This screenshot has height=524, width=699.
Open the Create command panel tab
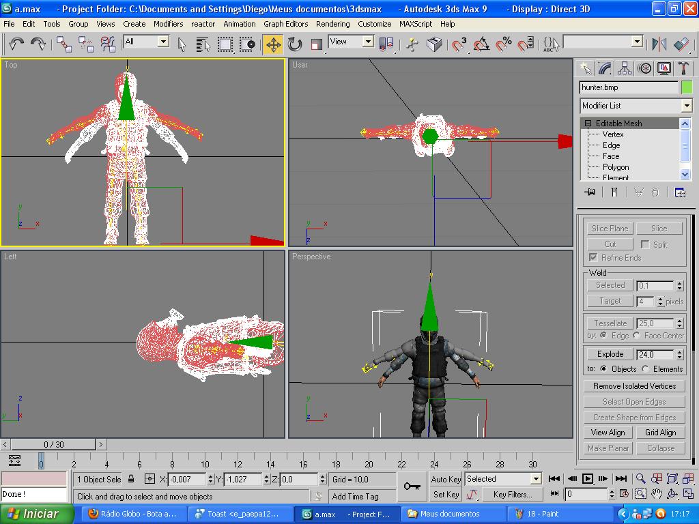coord(584,68)
